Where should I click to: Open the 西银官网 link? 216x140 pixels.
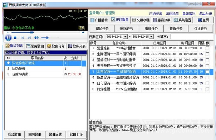(189, 13)
